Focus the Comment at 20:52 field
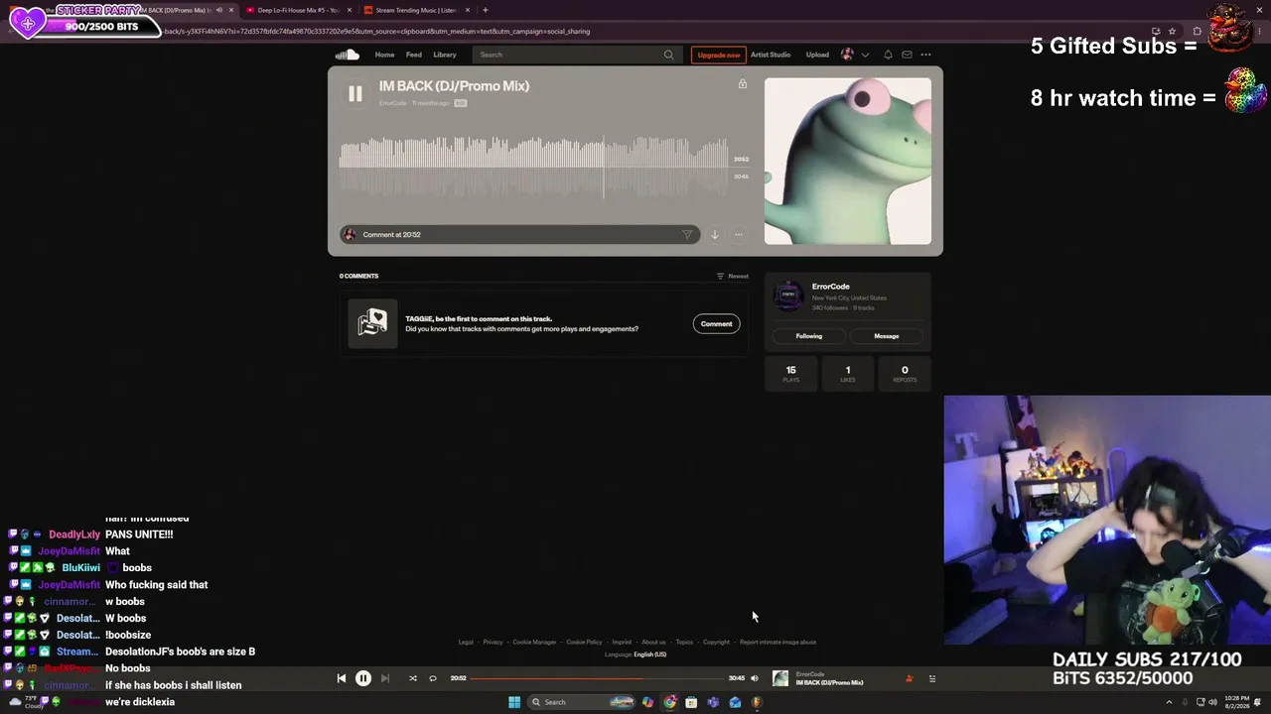Image resolution: width=1271 pixels, height=714 pixels. pos(519,235)
